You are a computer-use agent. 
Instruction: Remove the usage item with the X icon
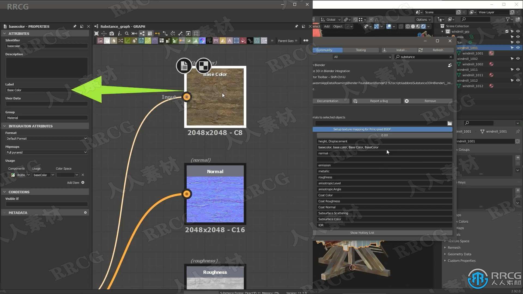[x=83, y=175]
